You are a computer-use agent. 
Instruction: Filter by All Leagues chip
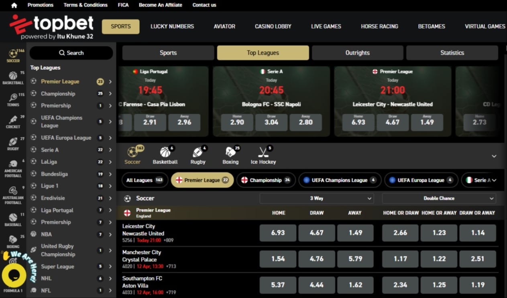pyautogui.click(x=145, y=180)
